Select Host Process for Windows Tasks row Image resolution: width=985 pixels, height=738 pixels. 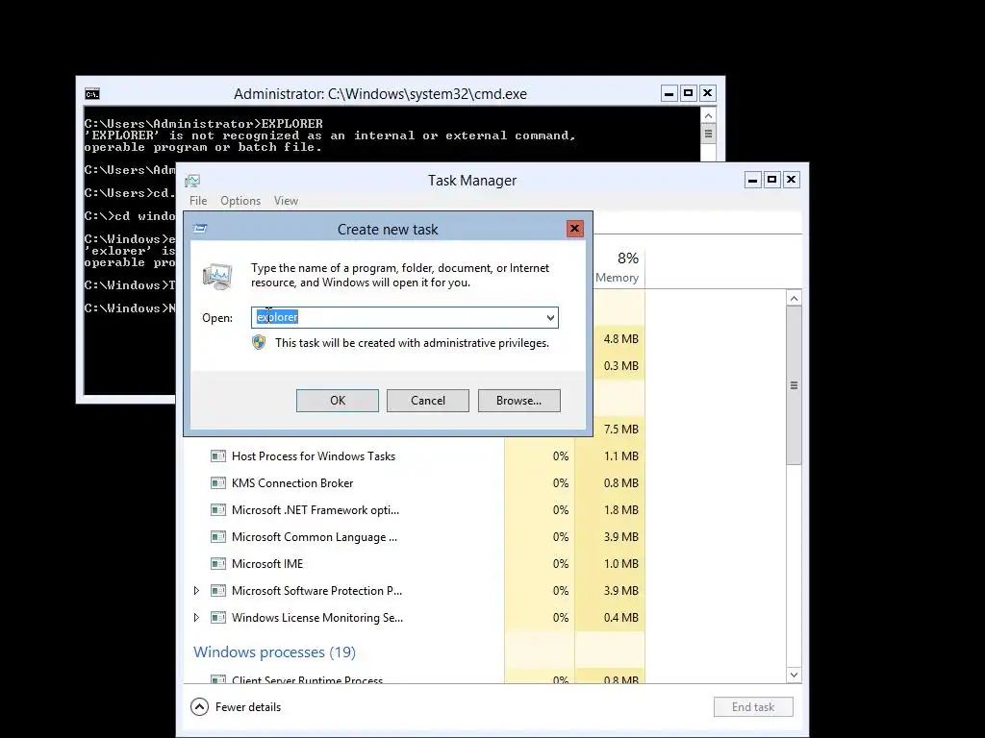coord(416,456)
